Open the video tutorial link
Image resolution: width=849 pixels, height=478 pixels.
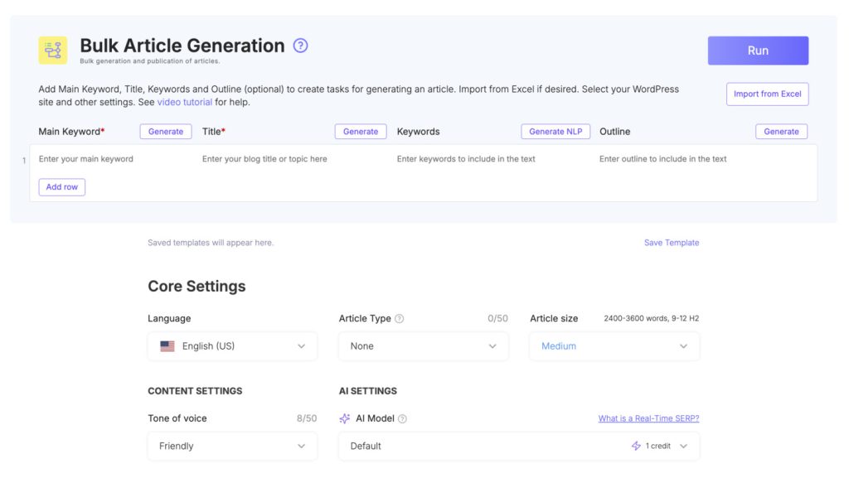pos(185,102)
